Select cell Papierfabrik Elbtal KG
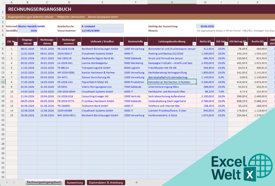This screenshot has width=275, height=186. point(102,82)
